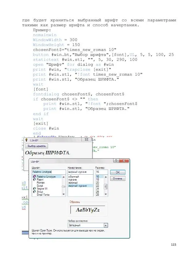Open the Набор символов dropdown
185x262 pixels.
pos(106,225)
